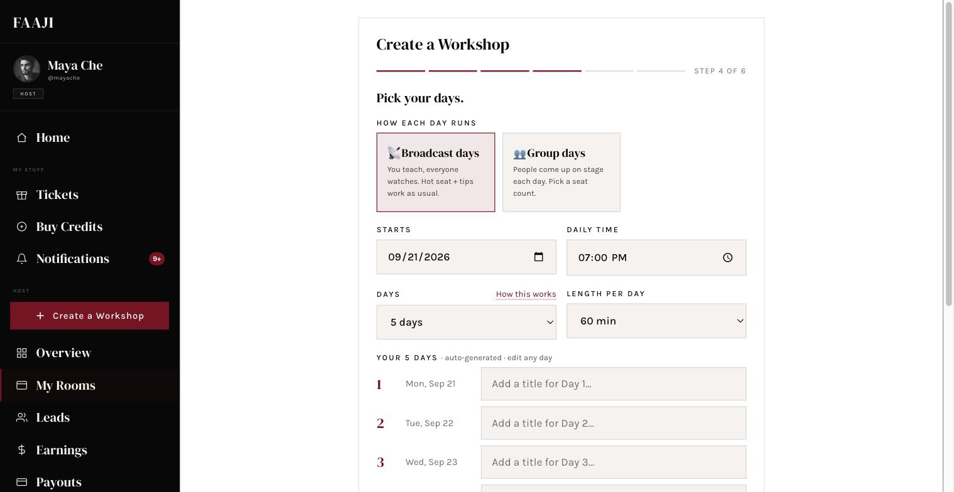The image size is (954, 492).
Task: Open Earnings section
Action: 90,450
